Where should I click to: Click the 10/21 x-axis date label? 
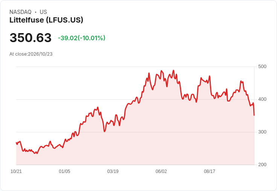tap(16, 171)
